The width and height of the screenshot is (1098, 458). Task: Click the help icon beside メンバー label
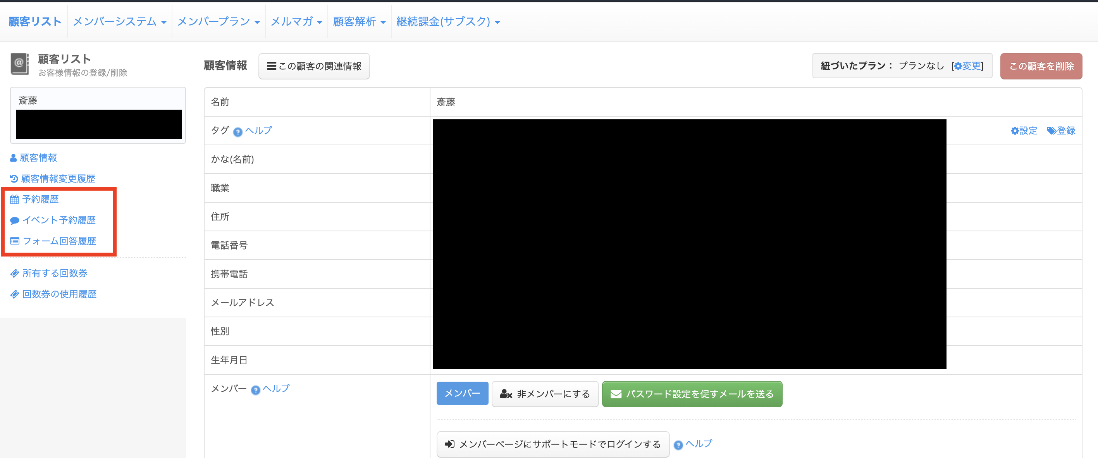point(255,390)
